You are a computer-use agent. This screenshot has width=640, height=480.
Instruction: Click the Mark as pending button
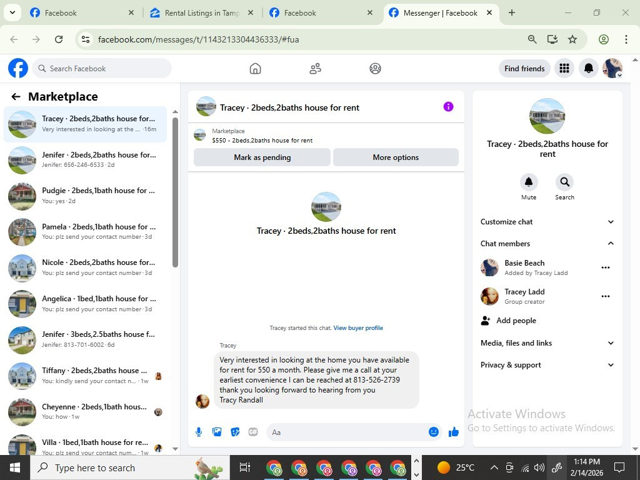(262, 157)
